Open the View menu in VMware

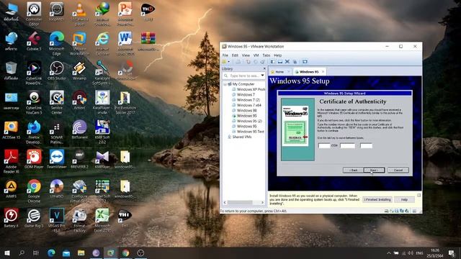(246, 55)
